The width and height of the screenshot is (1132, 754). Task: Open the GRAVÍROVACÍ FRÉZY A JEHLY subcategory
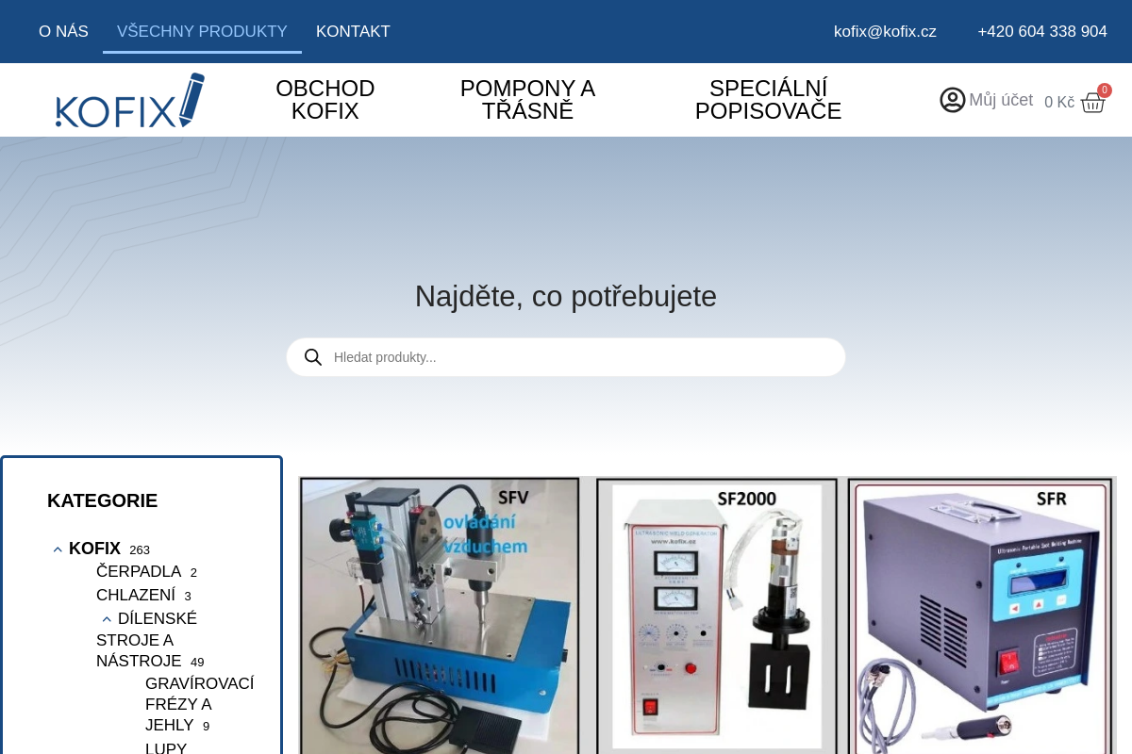pos(199,704)
